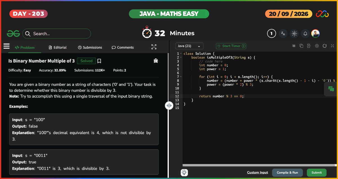Click the 'return number % 3 == 0;' code line
338x179 pixels.
pos(221,96)
